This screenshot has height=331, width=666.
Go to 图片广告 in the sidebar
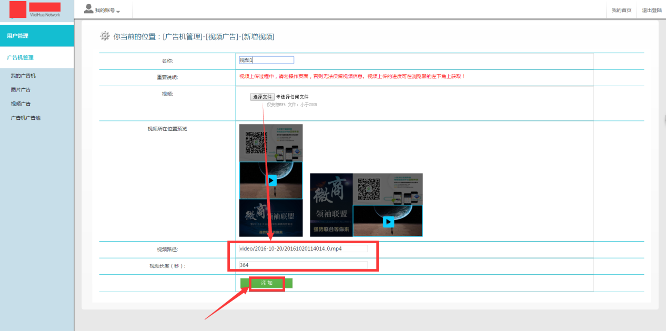pyautogui.click(x=21, y=90)
